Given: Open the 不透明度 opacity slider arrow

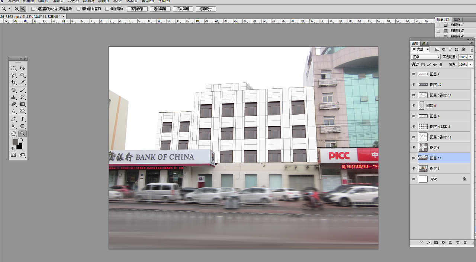Looking at the screenshot, I should pos(471,57).
